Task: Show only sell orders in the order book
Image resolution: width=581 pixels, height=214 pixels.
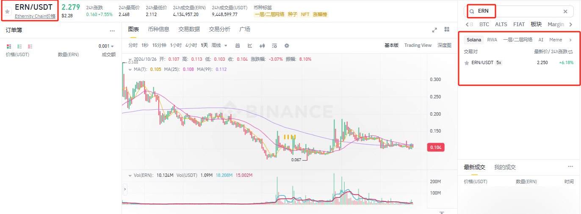Action: pyautogui.click(x=30, y=46)
